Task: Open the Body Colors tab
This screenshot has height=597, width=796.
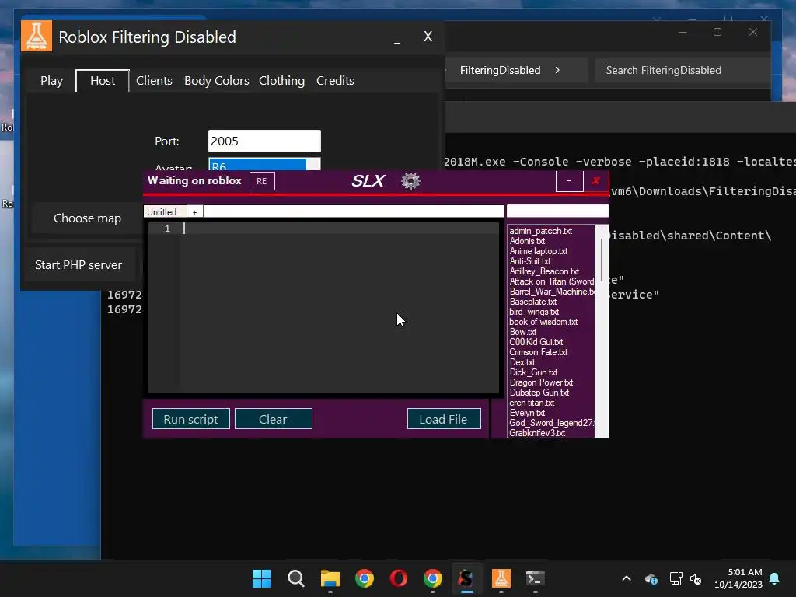Action: [217, 81]
